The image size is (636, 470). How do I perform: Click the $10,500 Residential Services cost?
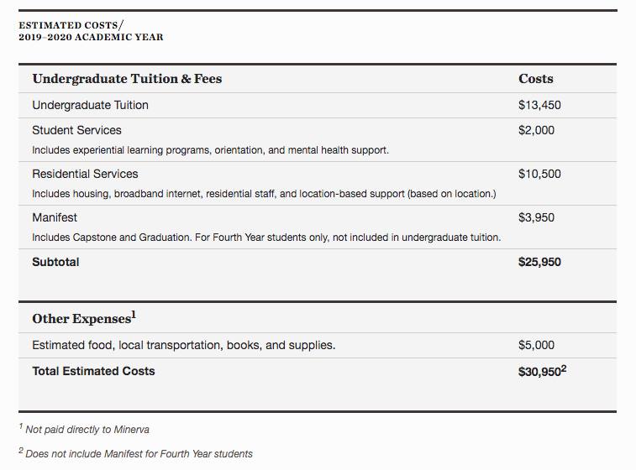[x=539, y=174]
